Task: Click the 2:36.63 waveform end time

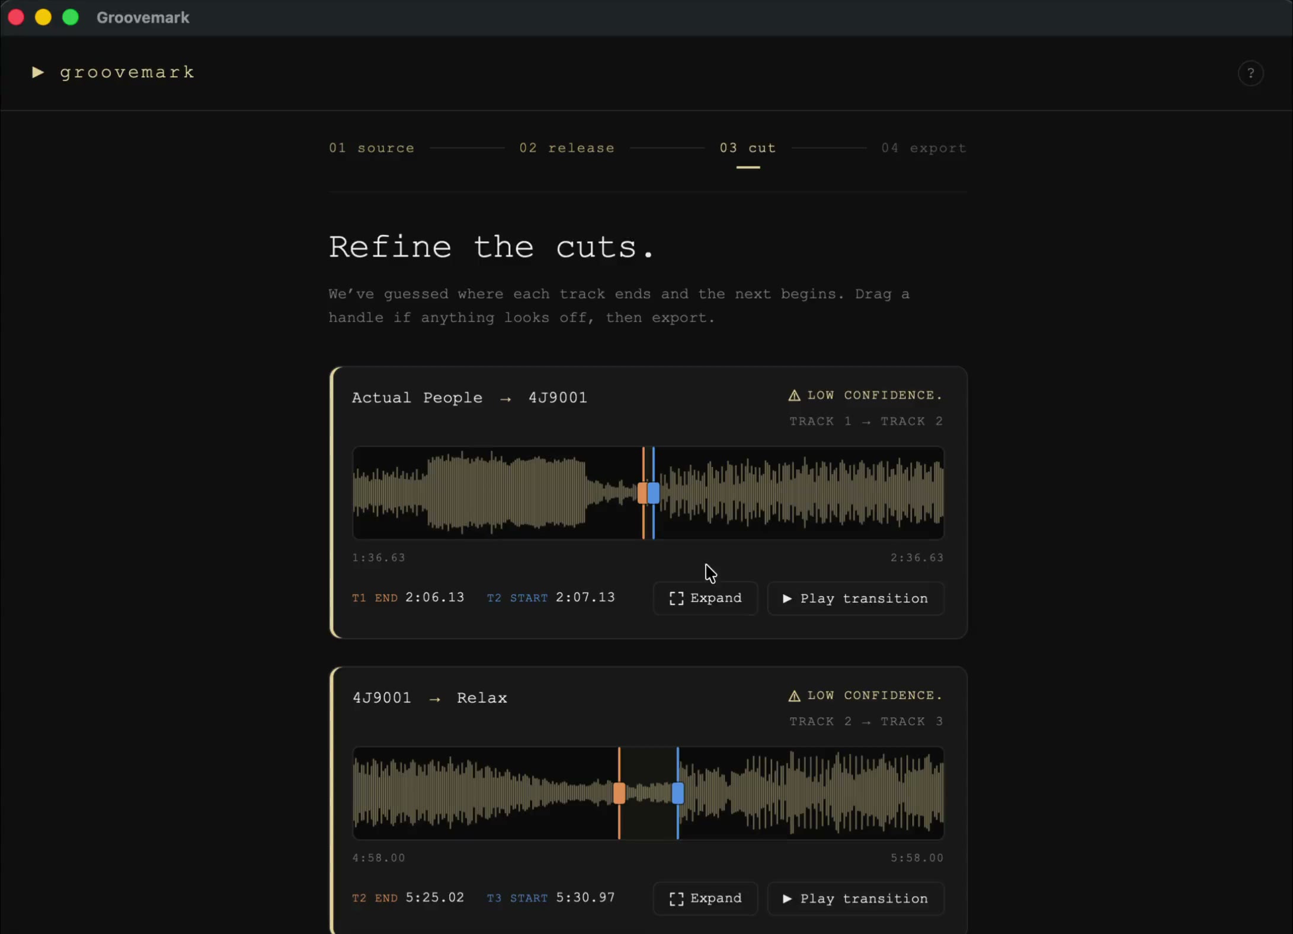Action: pos(917,558)
